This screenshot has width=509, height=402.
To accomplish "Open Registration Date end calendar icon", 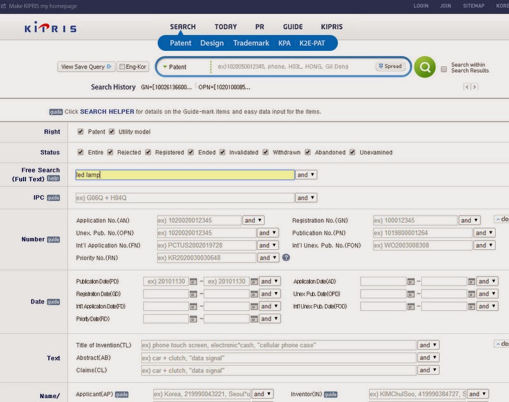I will pos(254,294).
